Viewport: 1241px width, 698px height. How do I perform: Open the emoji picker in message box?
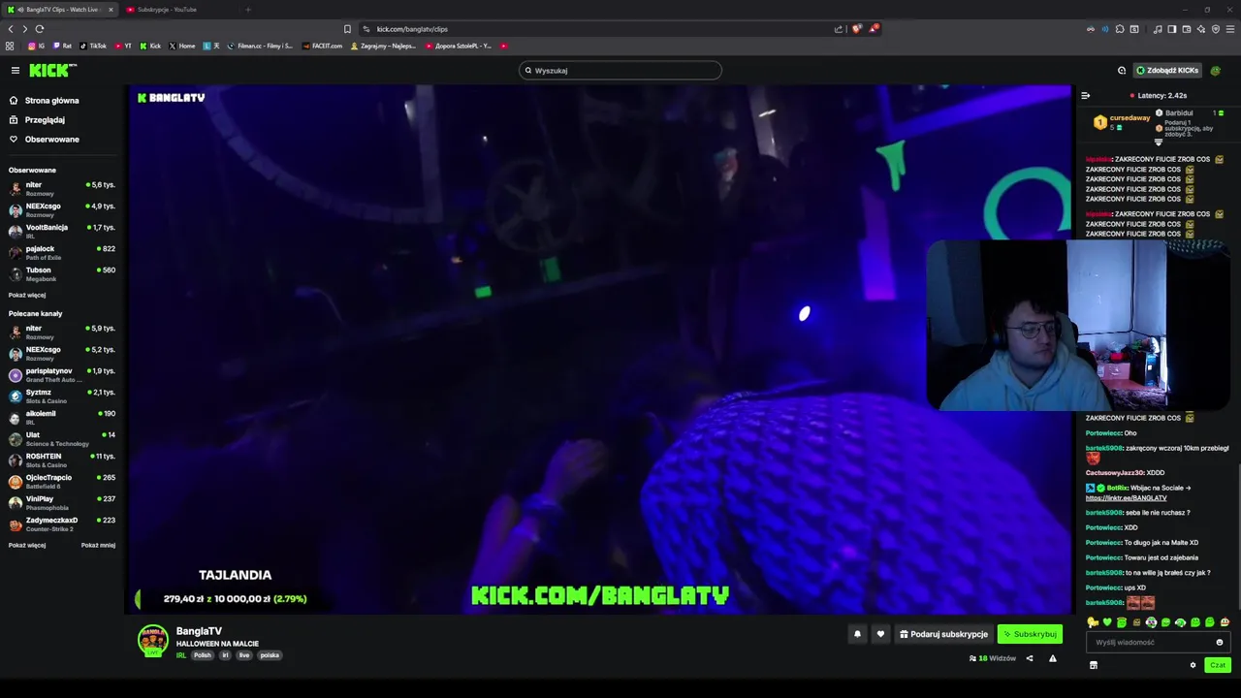pyautogui.click(x=1220, y=642)
